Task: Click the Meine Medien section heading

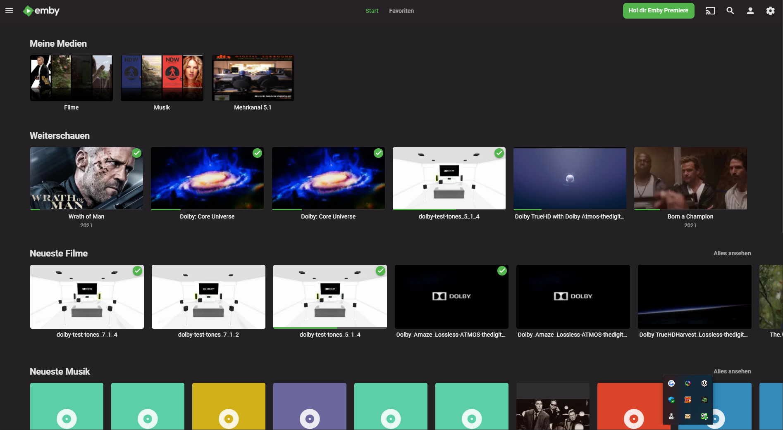Action: tap(58, 43)
